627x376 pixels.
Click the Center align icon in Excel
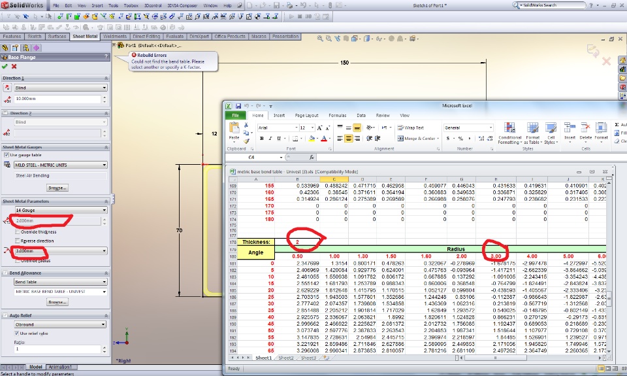(349, 138)
